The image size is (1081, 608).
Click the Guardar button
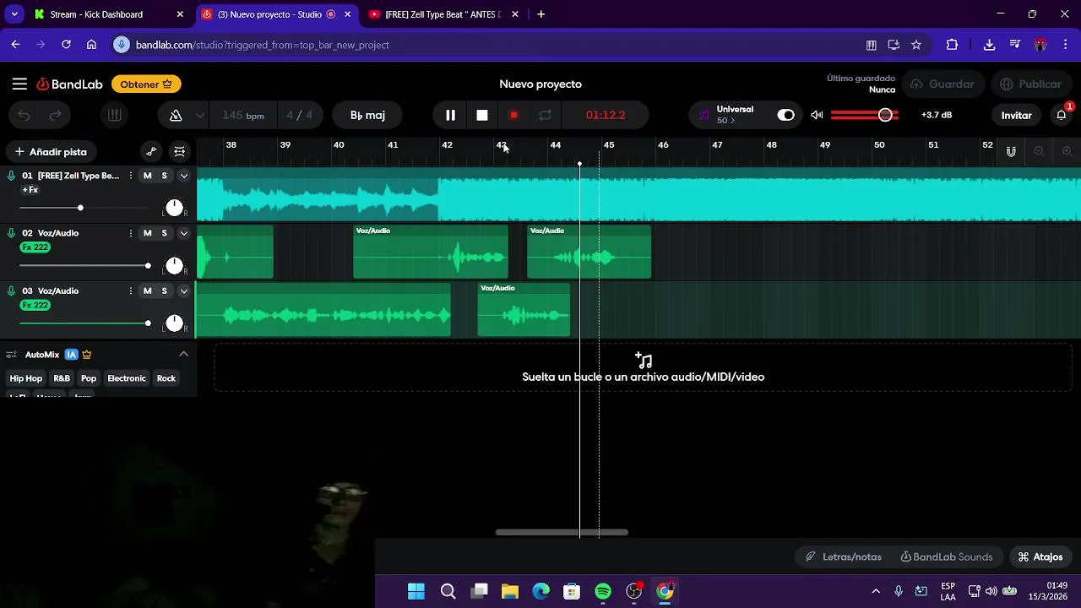point(942,84)
